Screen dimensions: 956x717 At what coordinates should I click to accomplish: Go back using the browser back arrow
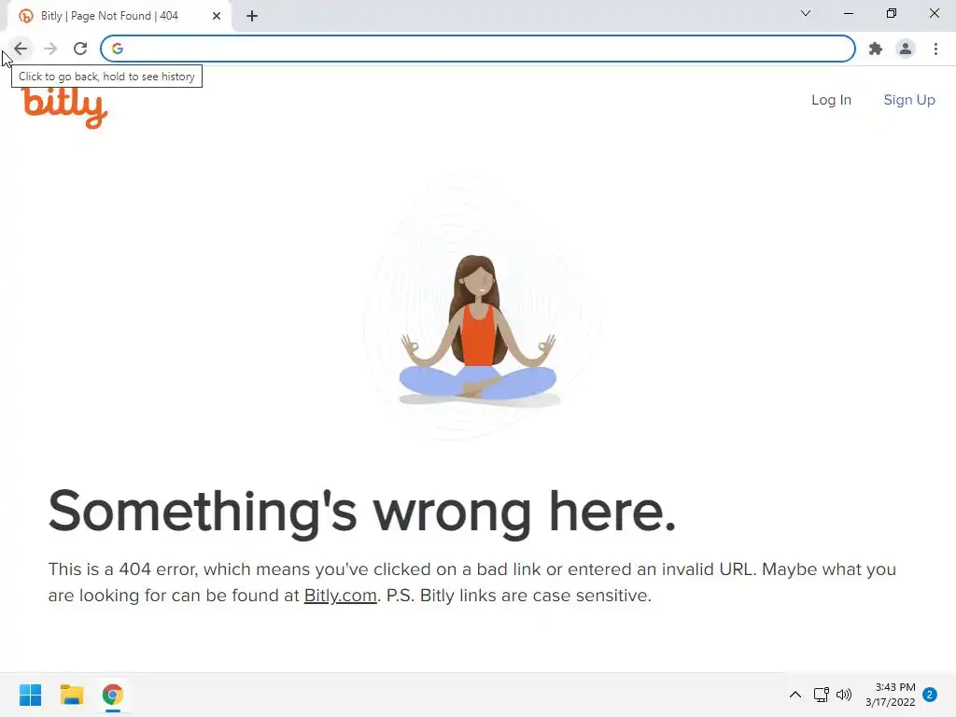click(21, 49)
